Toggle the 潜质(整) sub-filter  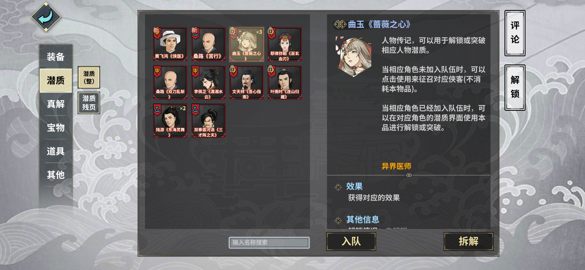click(x=89, y=77)
